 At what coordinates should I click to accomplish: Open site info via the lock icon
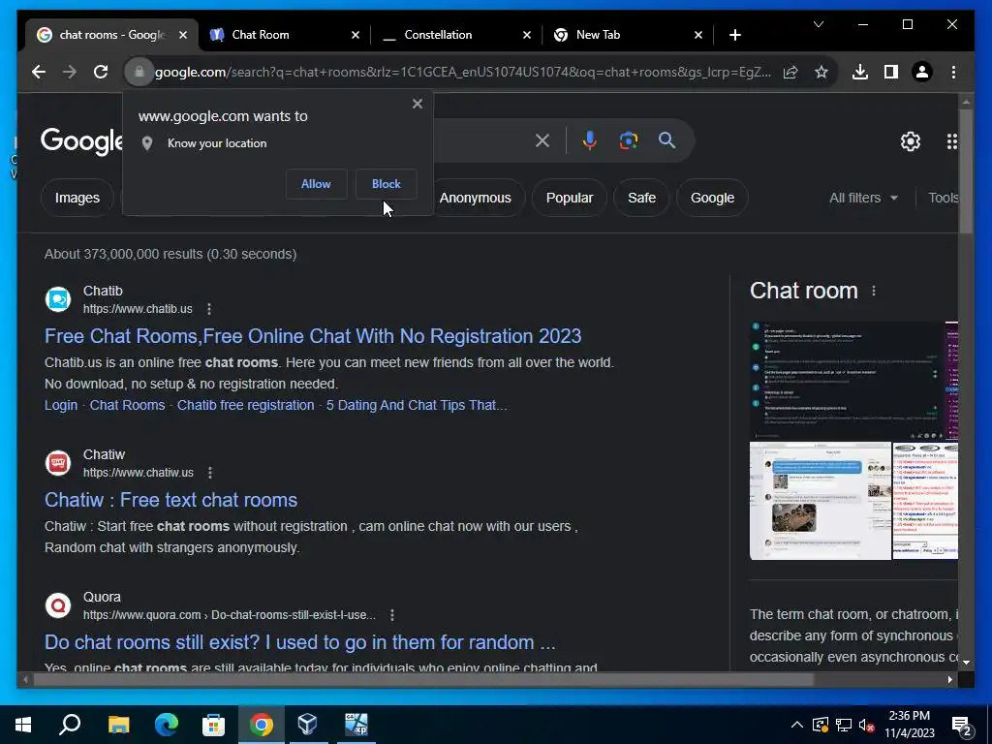pos(139,72)
